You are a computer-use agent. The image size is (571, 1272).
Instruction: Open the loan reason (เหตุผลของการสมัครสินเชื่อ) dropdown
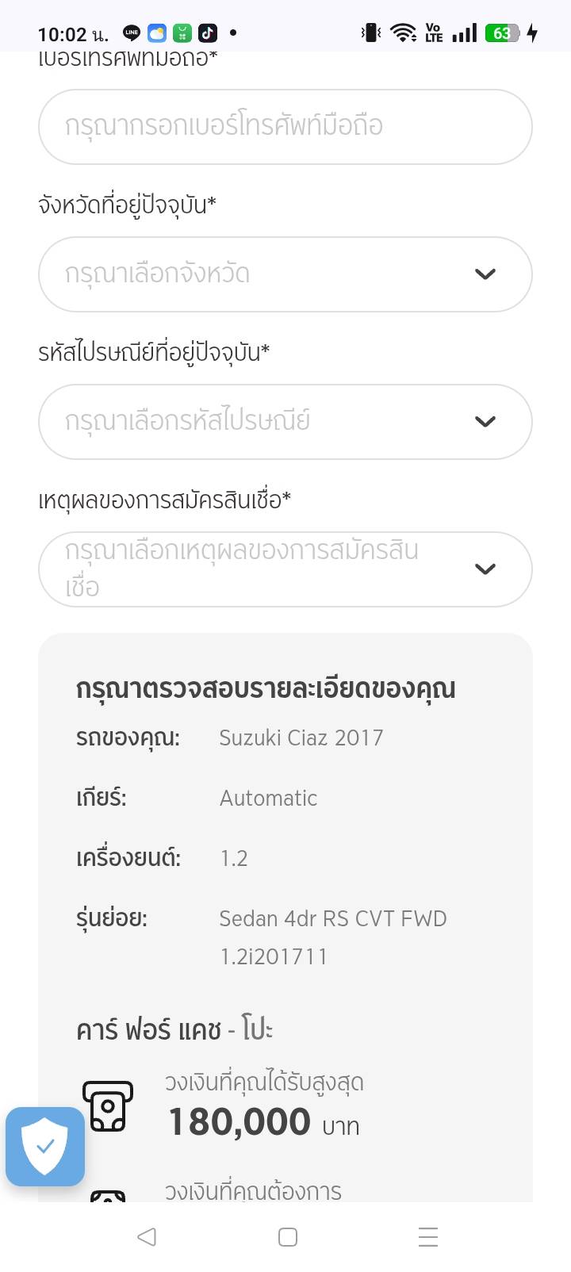(x=285, y=569)
